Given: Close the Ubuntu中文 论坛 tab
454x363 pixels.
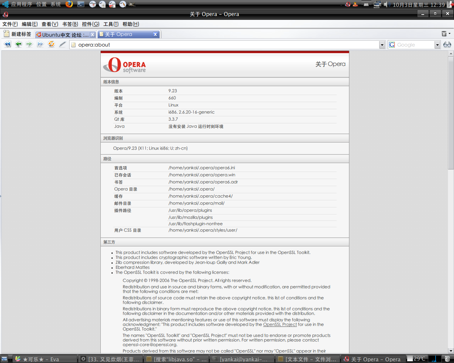Looking at the screenshot, I should click(93, 35).
